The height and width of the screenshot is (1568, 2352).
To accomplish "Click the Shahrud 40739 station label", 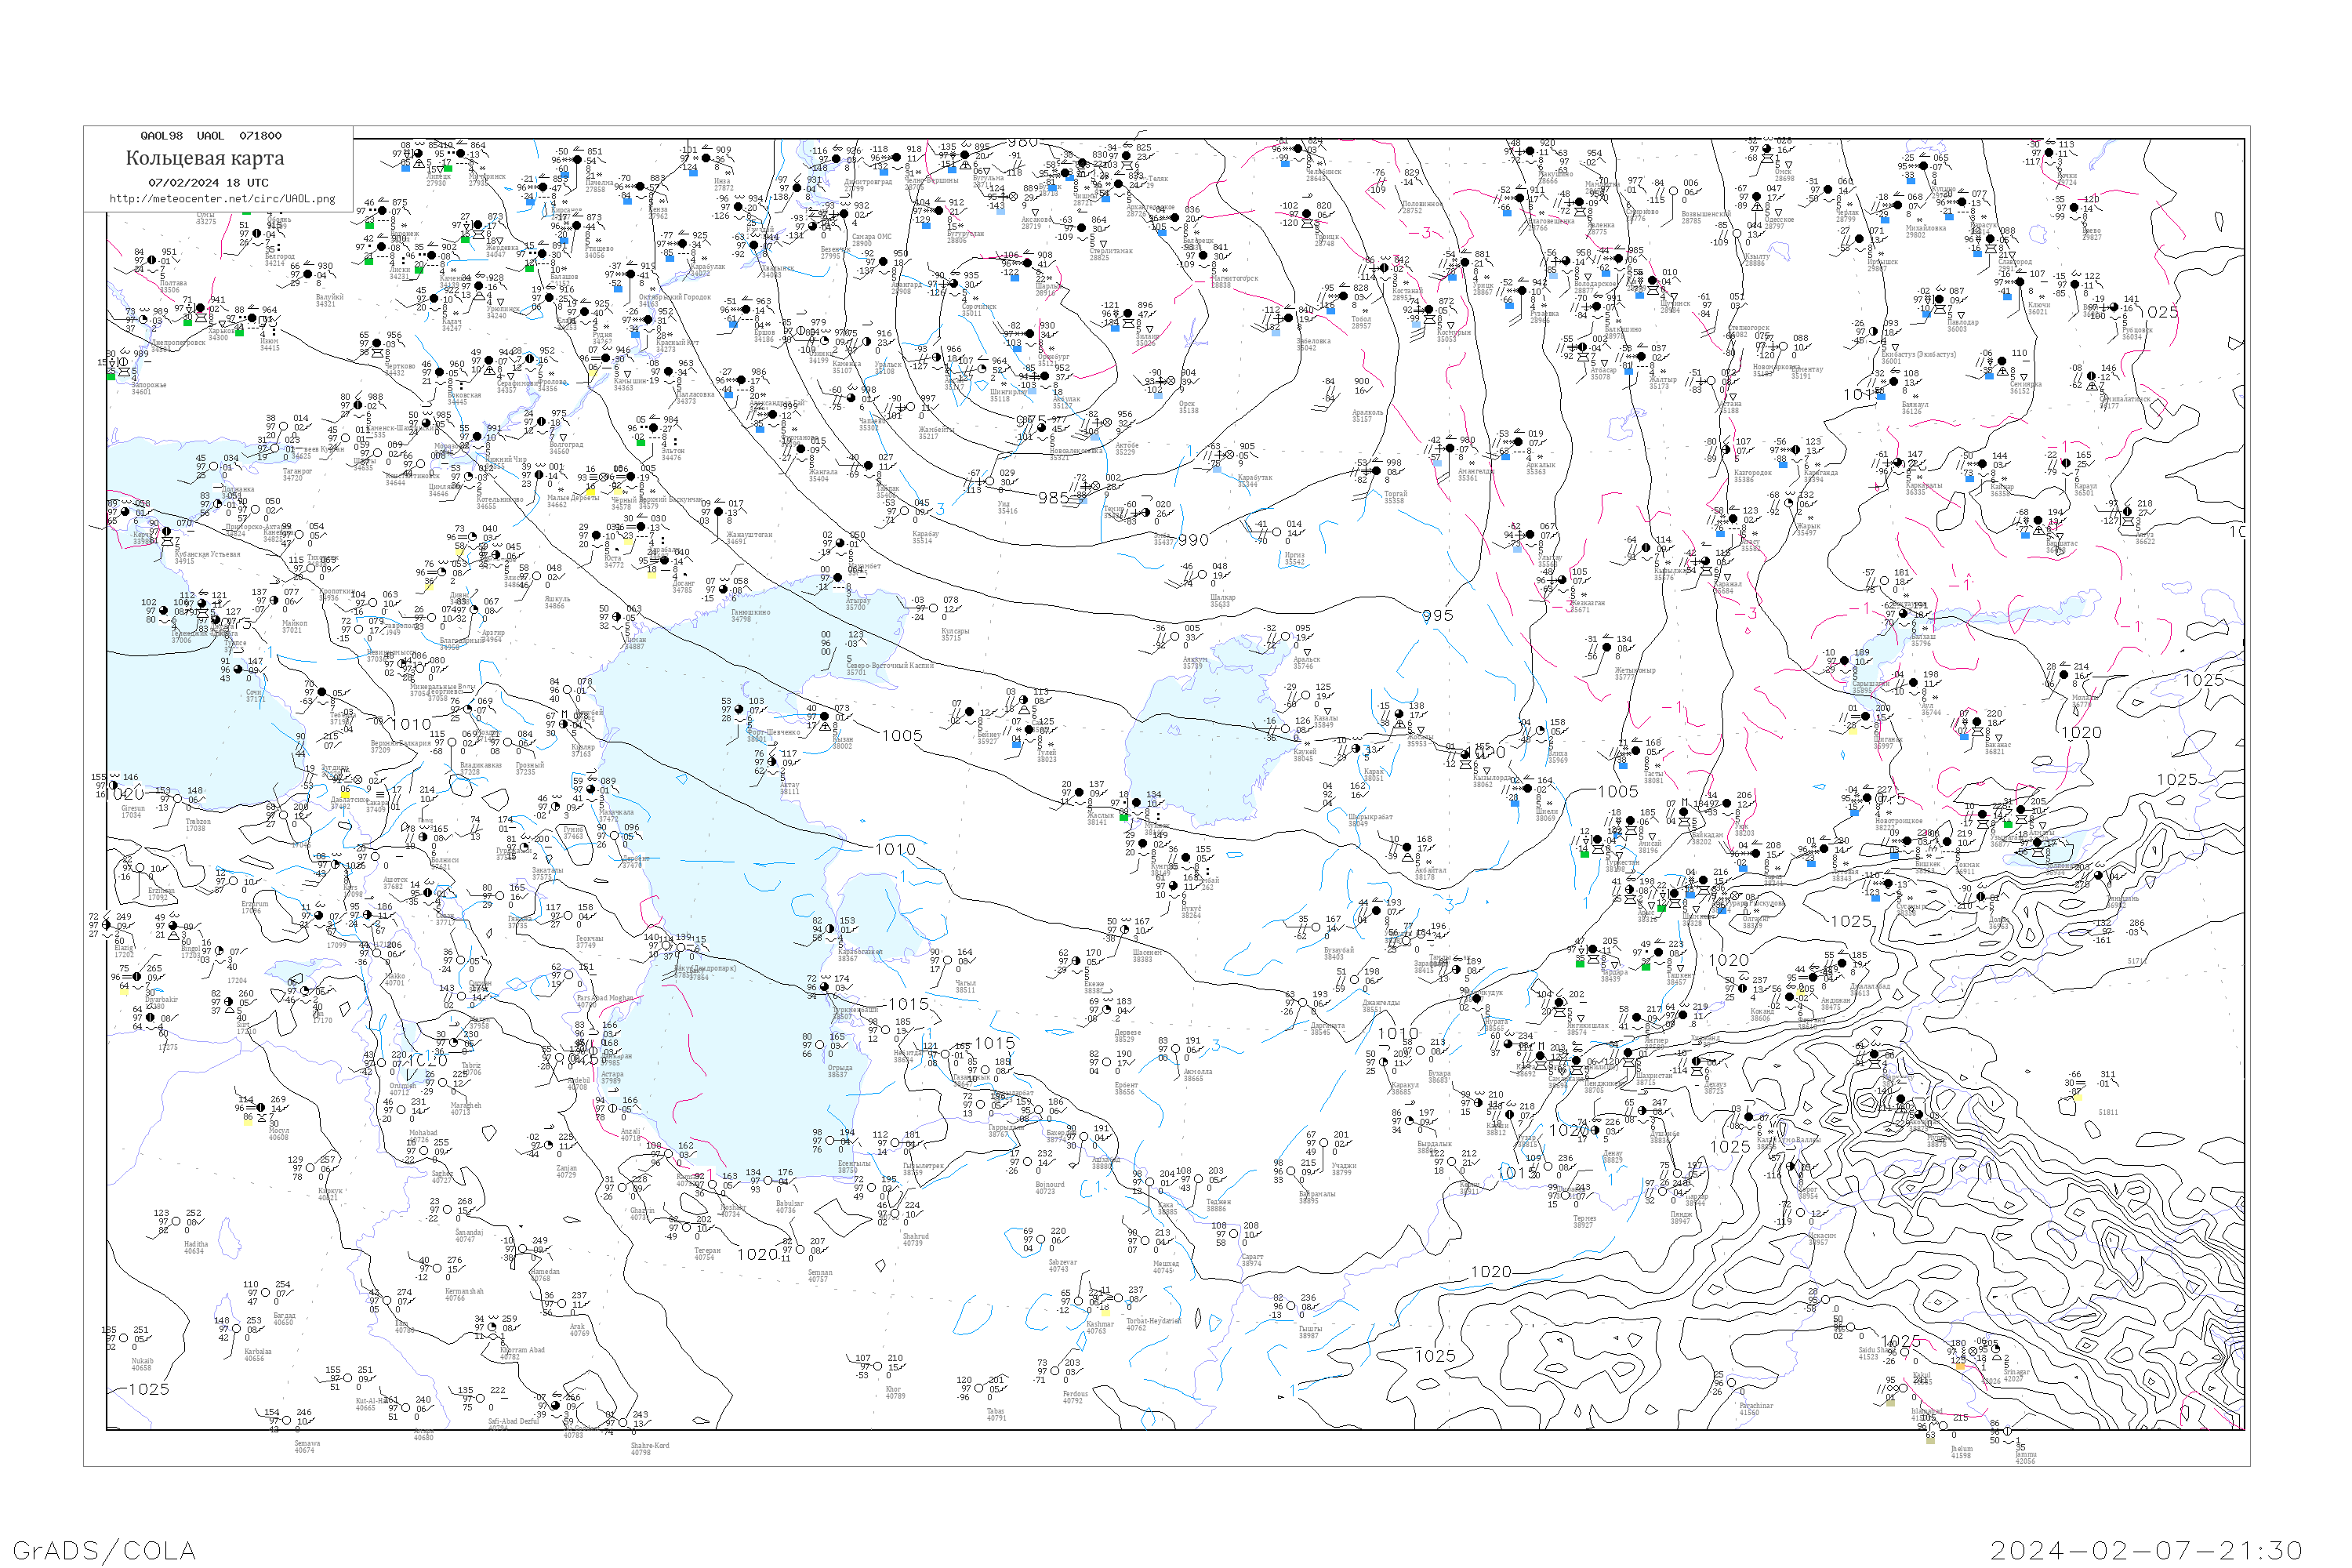I will 915,1240.
